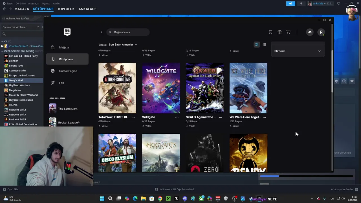Click Yükle under We Were Here Together
361x203 pixels.
pos(234,126)
